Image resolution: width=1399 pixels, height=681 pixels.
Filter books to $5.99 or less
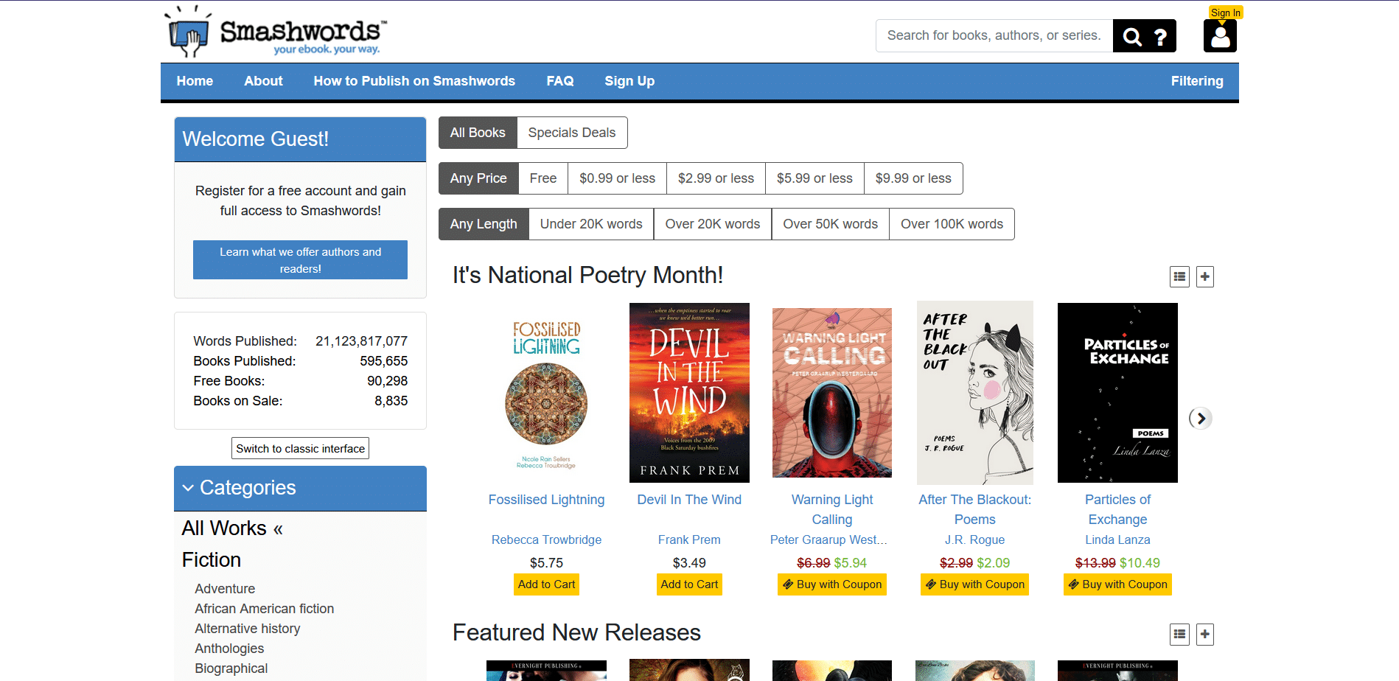point(814,178)
